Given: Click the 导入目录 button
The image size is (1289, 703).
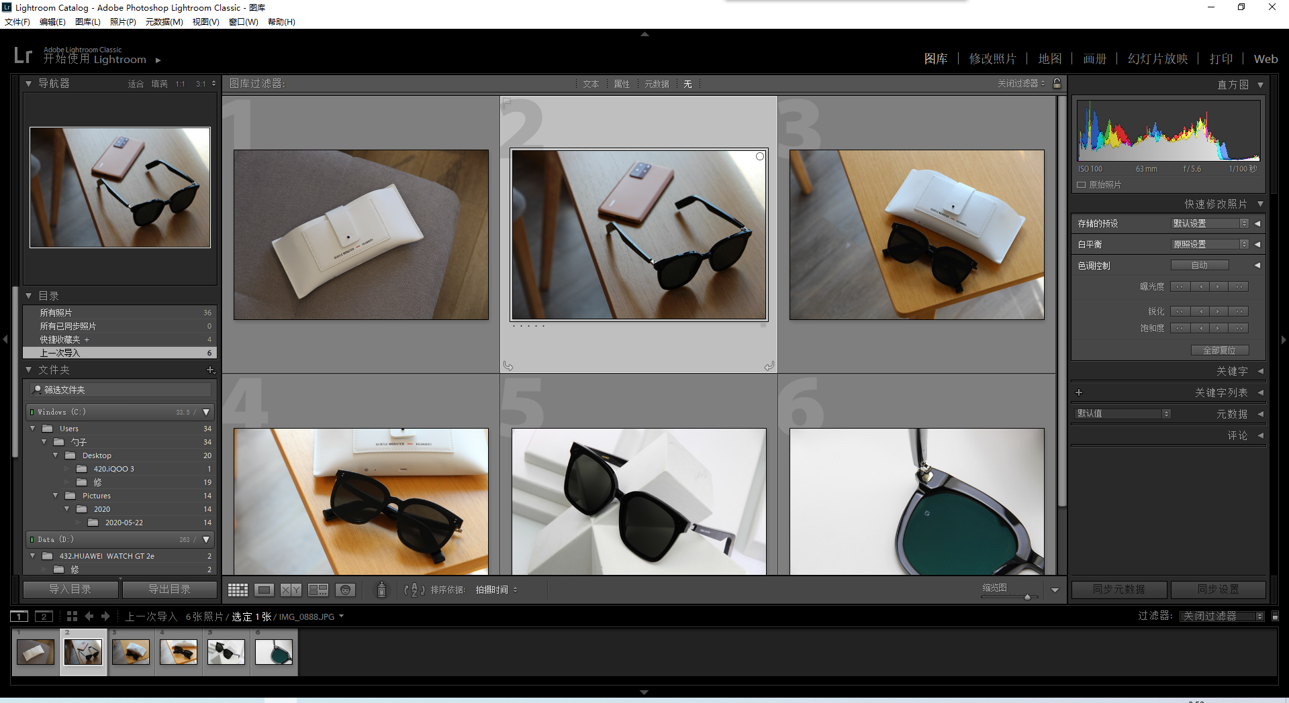Looking at the screenshot, I should coord(70,589).
